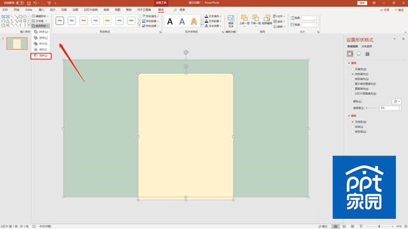Click the Send Backward icon in Arrange group
This screenshot has width=408, height=229.
pyautogui.click(x=256, y=20)
